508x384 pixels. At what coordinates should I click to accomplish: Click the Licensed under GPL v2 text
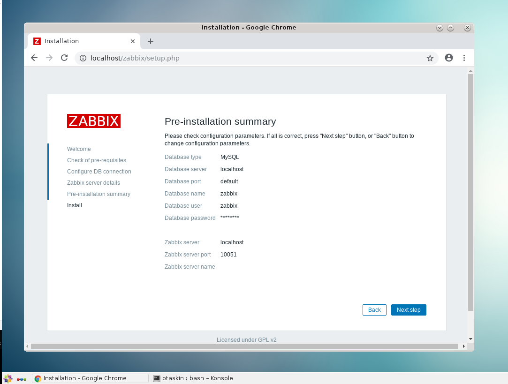pos(247,339)
